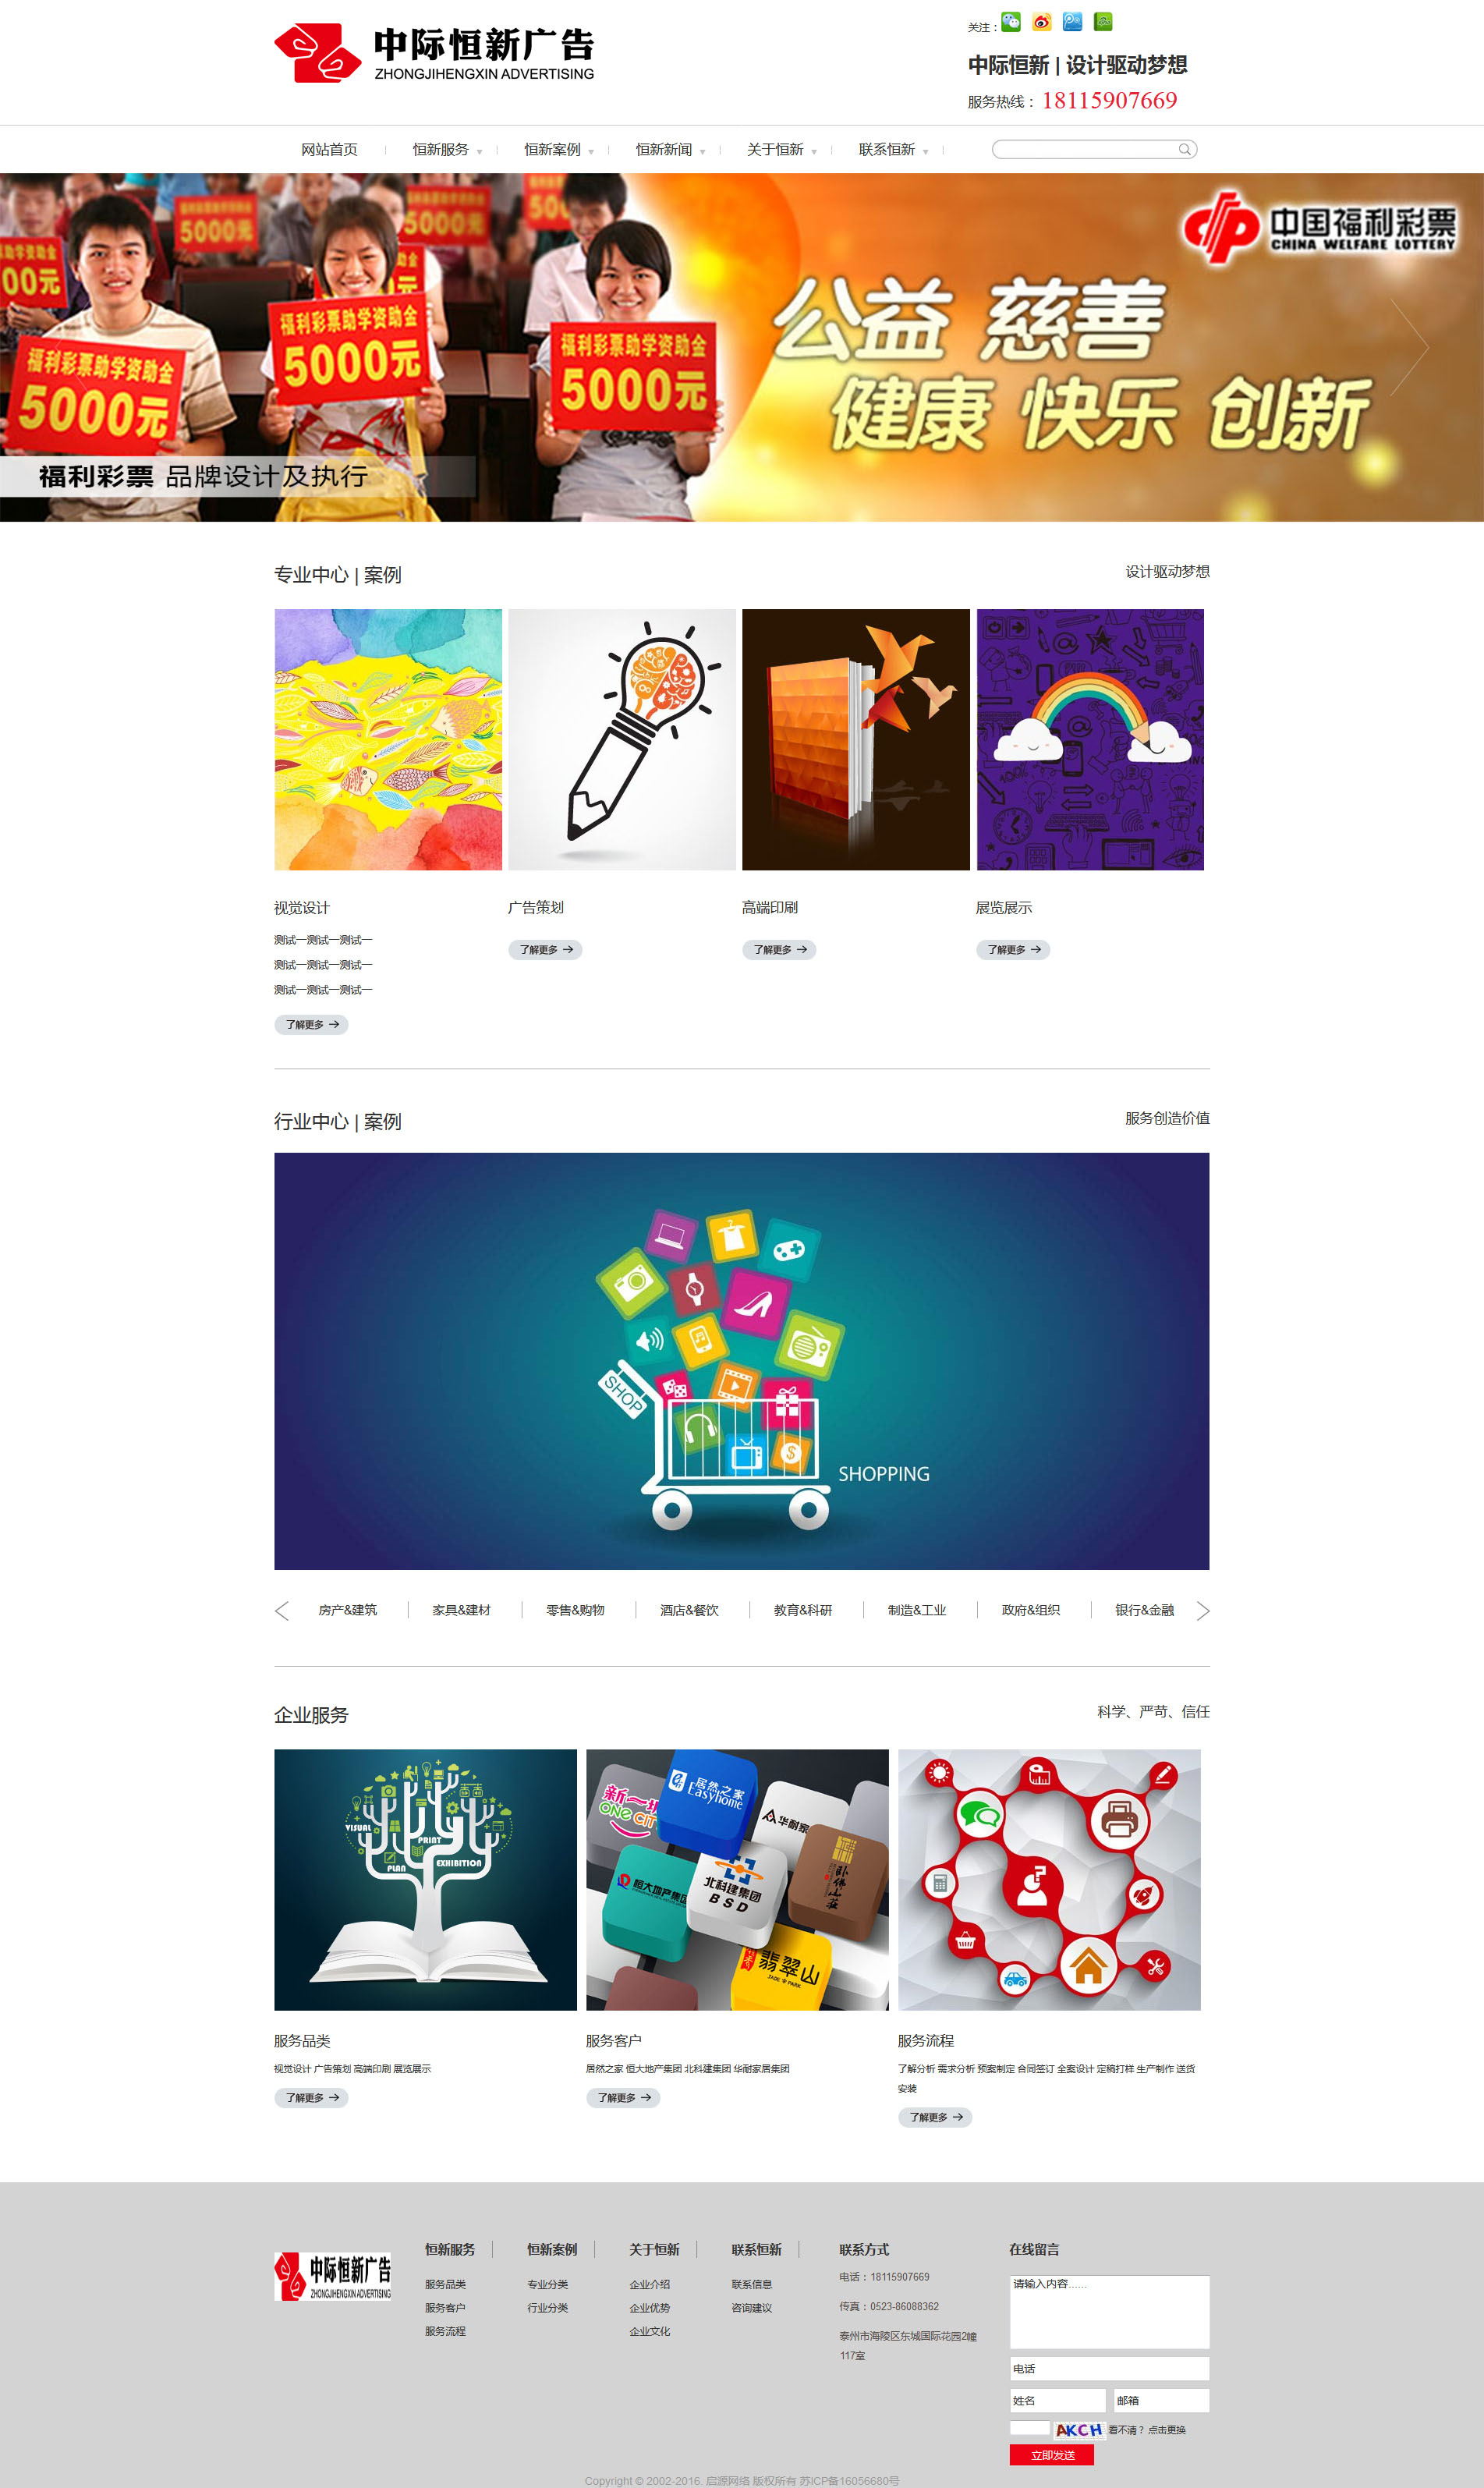Select the 零售&购物 industry tab
The image size is (1484, 2488).
pyautogui.click(x=575, y=1610)
